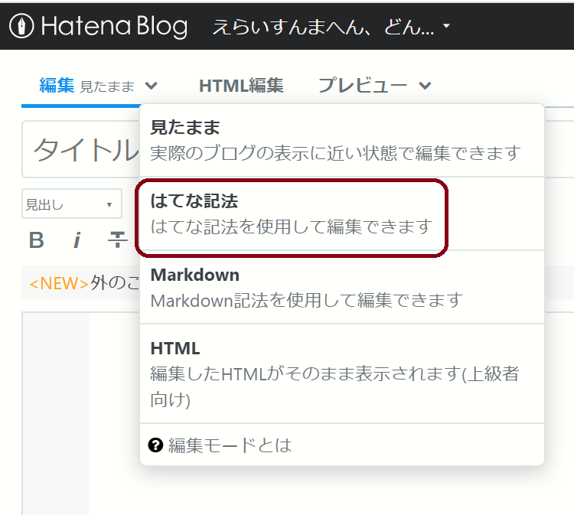
Task: Collapse the 編集 mode chevron dropdown
Action: [x=152, y=86]
